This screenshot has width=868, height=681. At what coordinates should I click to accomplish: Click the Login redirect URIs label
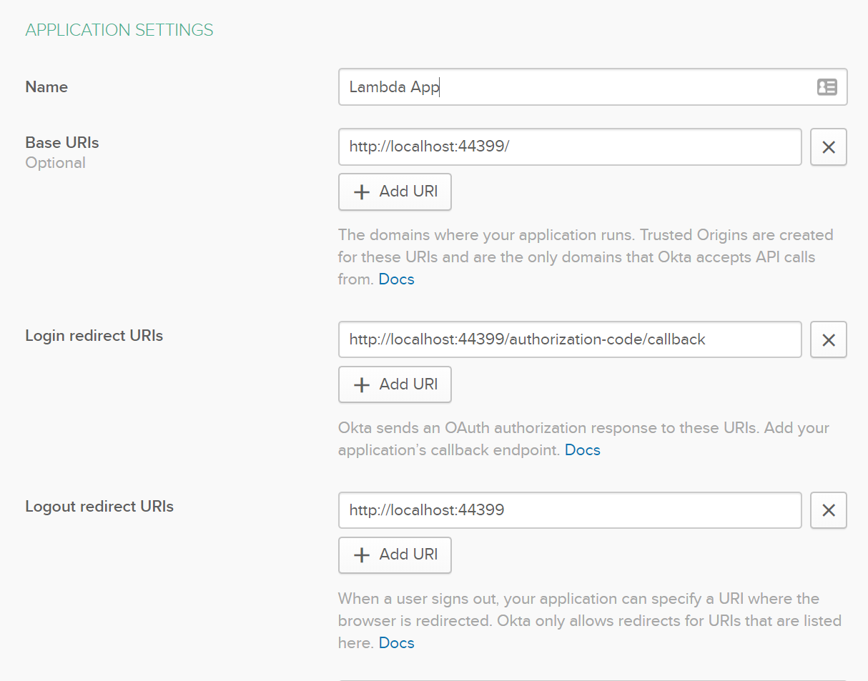tap(94, 336)
